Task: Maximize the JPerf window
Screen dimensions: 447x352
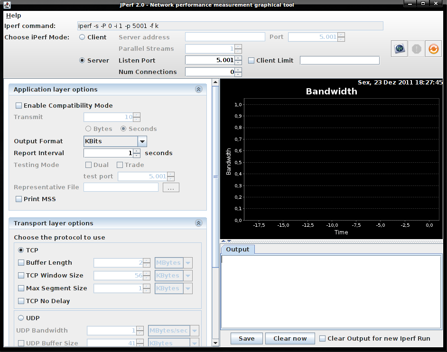Action: [423, 3]
